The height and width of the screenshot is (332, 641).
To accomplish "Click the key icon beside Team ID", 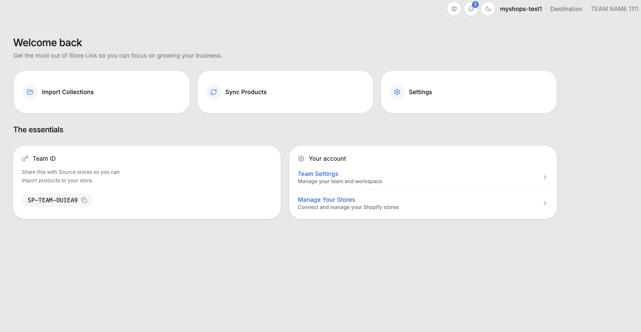I will coord(25,159).
